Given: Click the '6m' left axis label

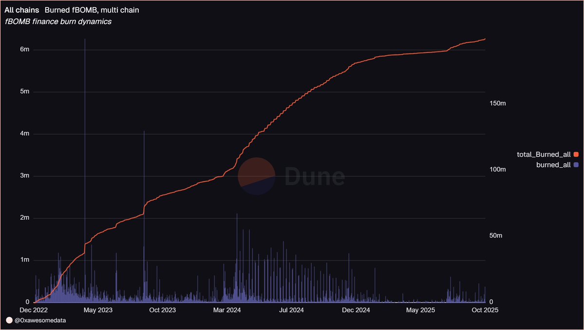Looking at the screenshot, I should [x=24, y=50].
